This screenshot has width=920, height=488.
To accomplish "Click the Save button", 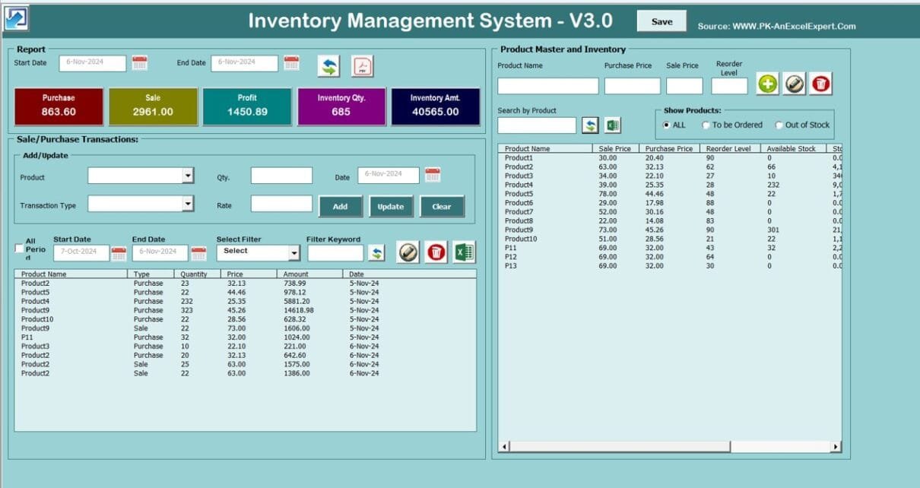I will point(661,22).
